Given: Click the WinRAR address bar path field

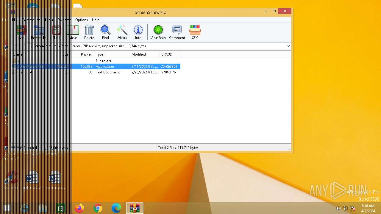Looking at the screenshot, I should tap(159, 46).
